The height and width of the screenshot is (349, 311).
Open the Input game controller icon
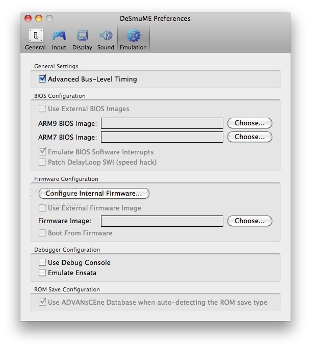tap(59, 35)
